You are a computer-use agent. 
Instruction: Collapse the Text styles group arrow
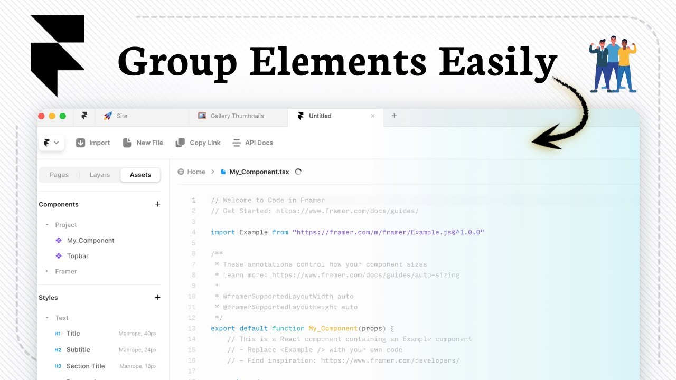click(x=47, y=318)
